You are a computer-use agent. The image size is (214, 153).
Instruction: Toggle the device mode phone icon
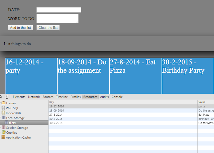7,97
